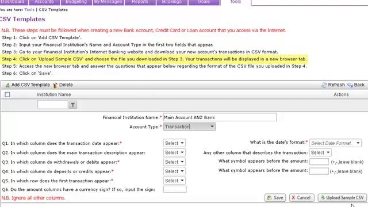Image resolution: width=368 pixels, height=207 pixels.
Task: Click the CSV Templates page heading
Action: 22,19
